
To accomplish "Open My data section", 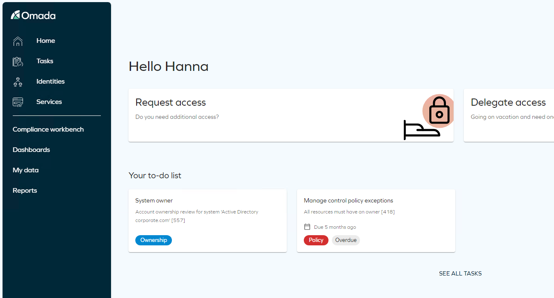I will coord(26,170).
